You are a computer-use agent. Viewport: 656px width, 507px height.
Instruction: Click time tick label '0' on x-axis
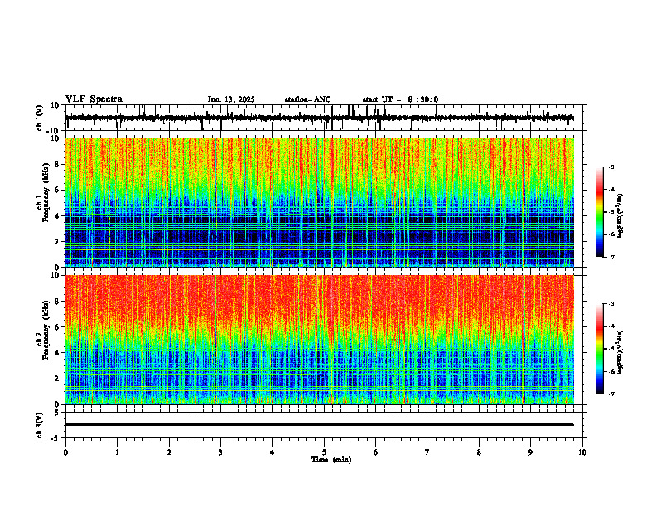(x=65, y=452)
